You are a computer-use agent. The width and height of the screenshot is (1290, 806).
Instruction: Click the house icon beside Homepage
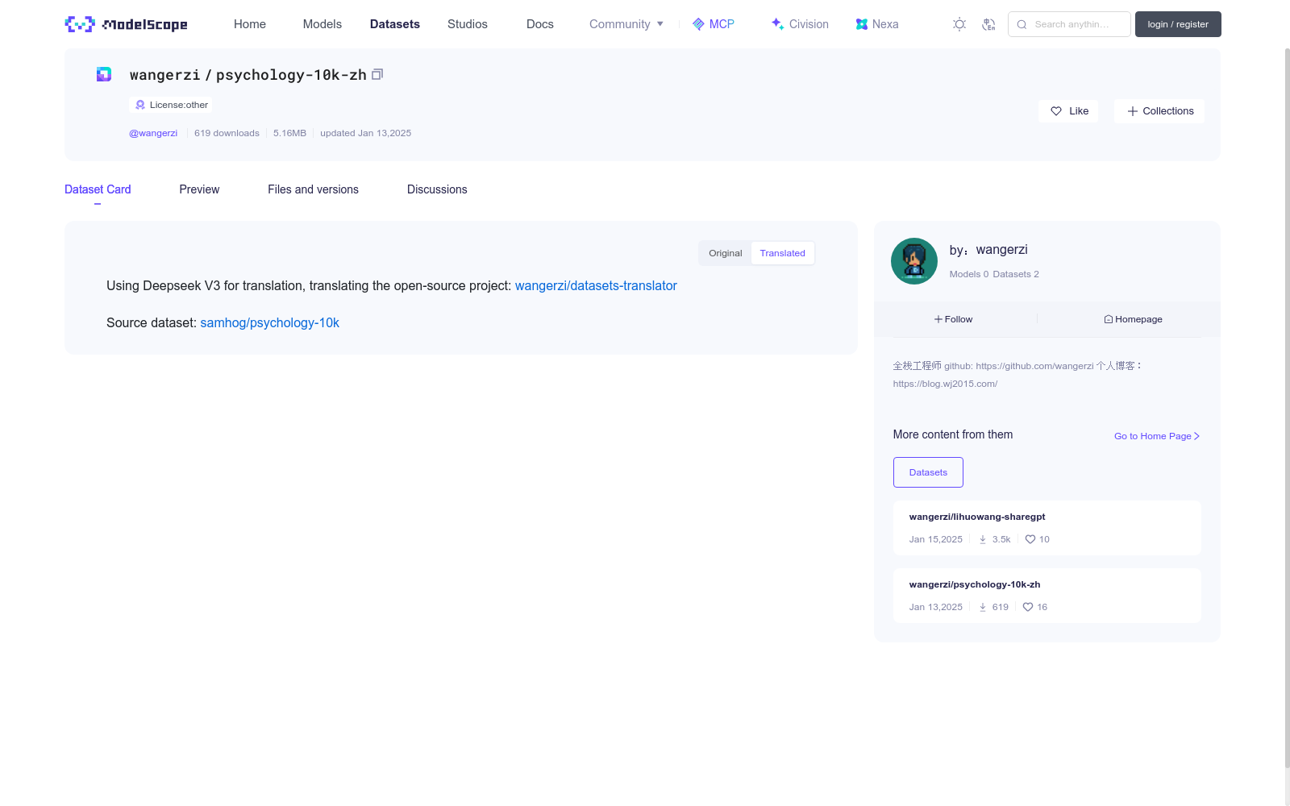click(x=1109, y=319)
